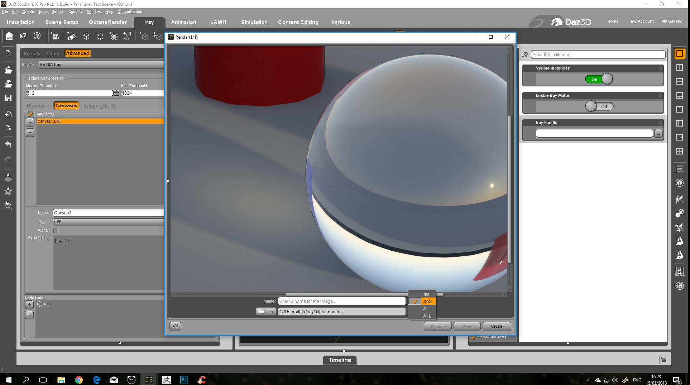Create a new camera from toolbar
The image size is (690, 385).
(x=55, y=36)
